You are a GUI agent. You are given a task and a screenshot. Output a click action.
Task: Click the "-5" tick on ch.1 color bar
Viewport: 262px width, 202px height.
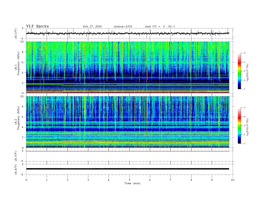(244, 71)
